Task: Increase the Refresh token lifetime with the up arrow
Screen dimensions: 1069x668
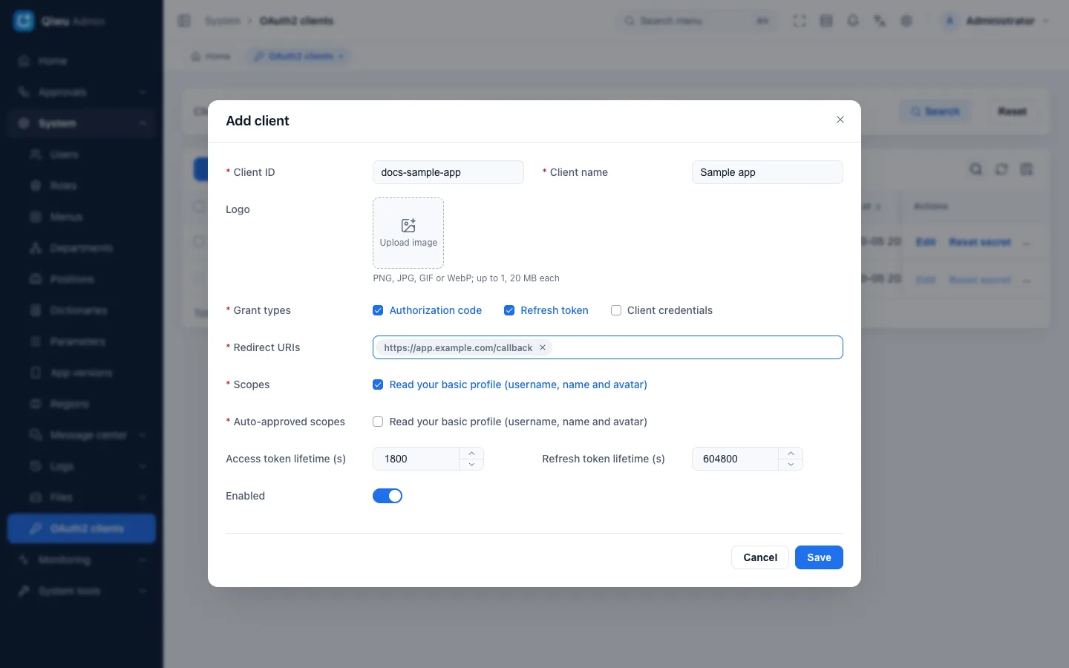Action: (791, 453)
